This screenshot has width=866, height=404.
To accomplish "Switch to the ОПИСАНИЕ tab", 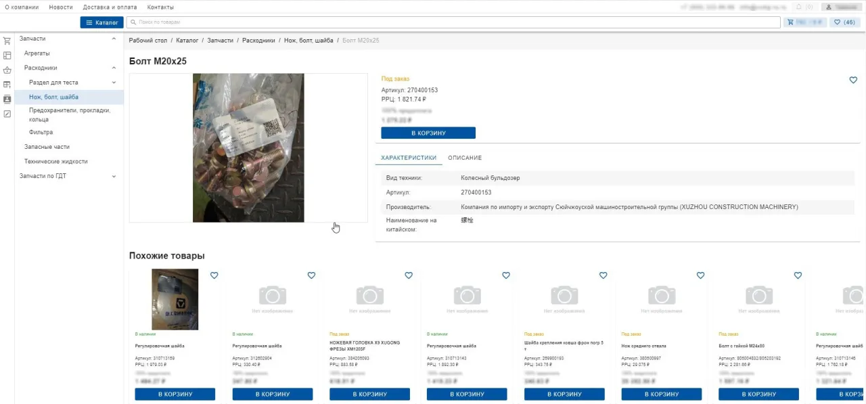I will [465, 158].
